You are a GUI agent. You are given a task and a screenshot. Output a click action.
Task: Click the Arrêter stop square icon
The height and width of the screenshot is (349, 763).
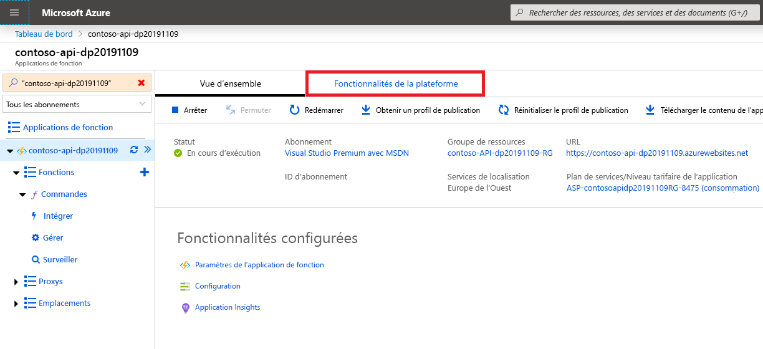(x=175, y=110)
